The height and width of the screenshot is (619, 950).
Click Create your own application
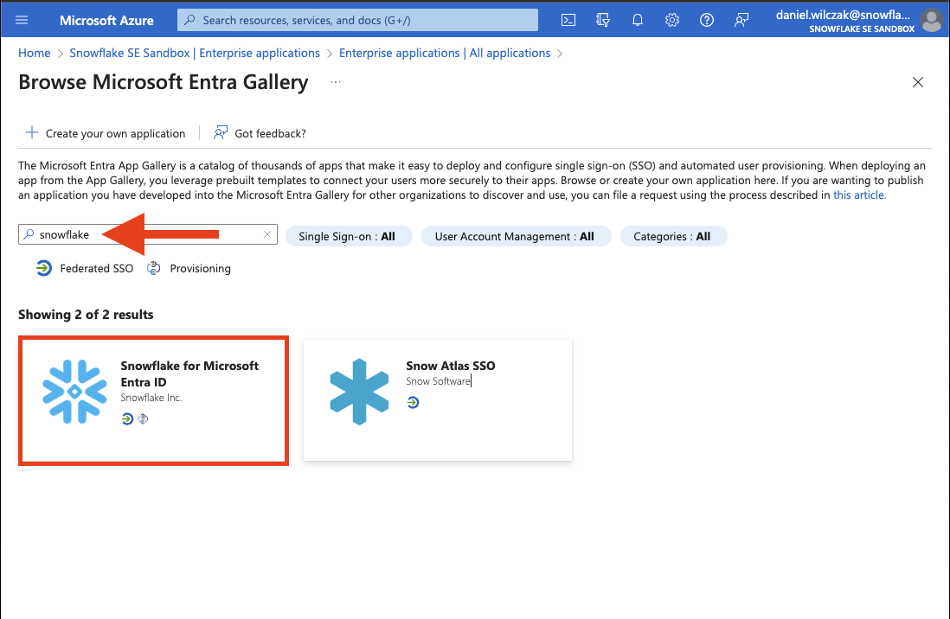pos(105,133)
